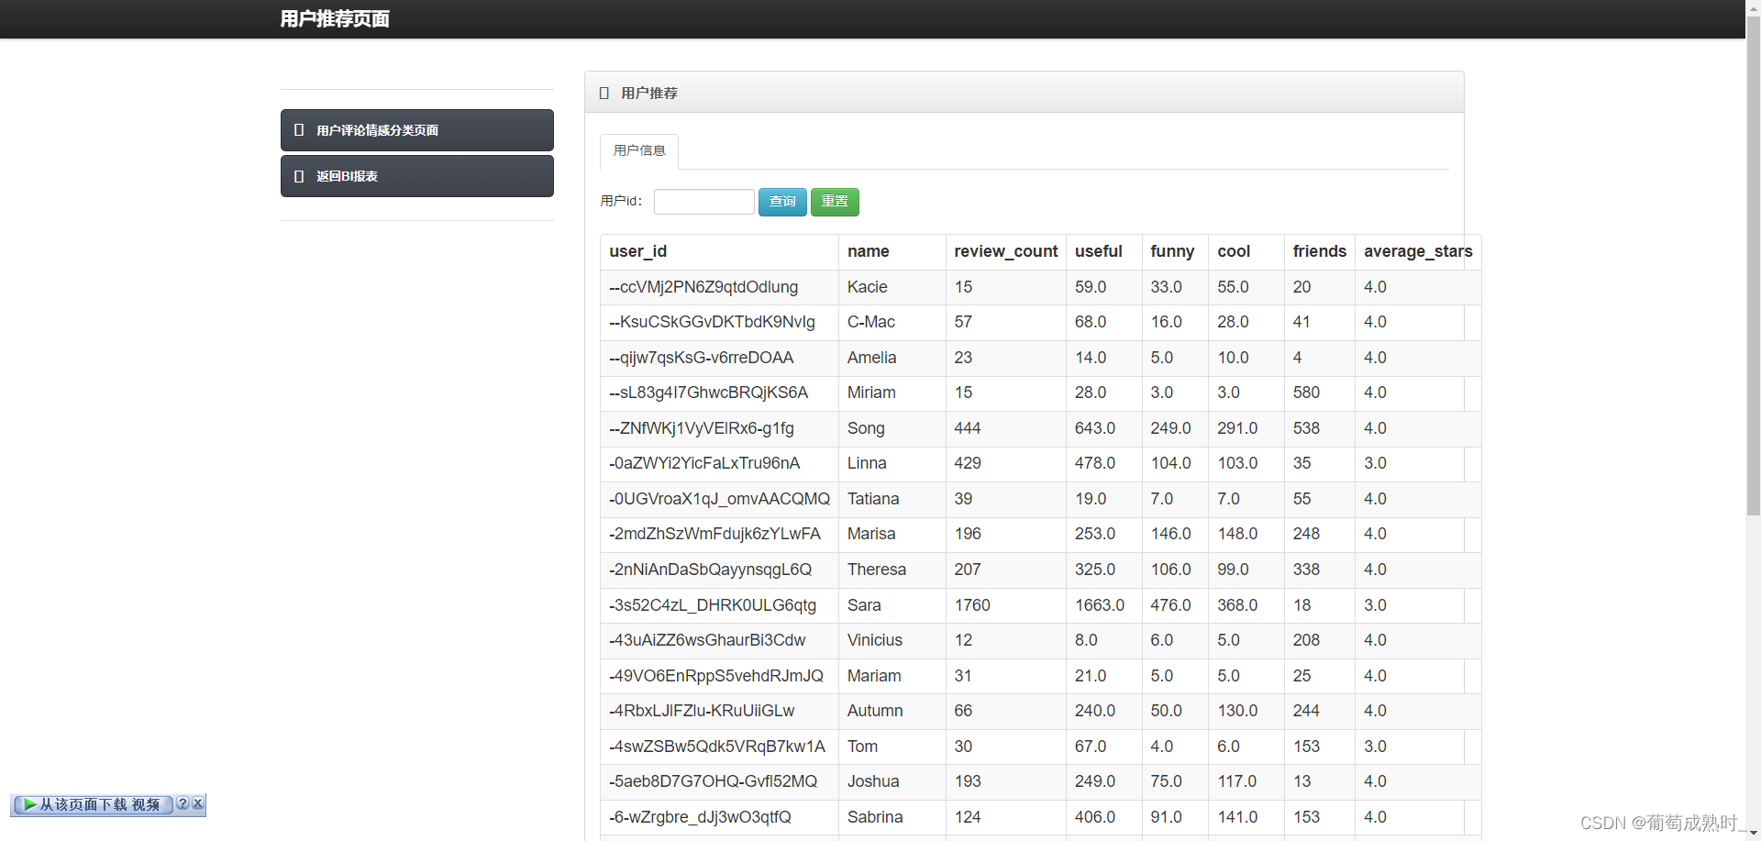Click user_id column header
1761x841 pixels.
click(637, 251)
